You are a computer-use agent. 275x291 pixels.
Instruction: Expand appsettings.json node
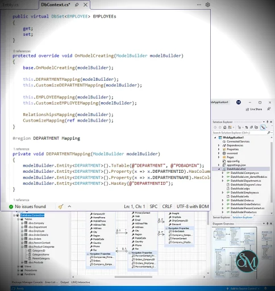pos(219,165)
